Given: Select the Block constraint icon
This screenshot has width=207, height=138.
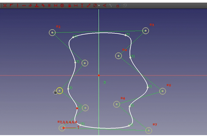Looking at the screenshot, I should click(62, 5).
